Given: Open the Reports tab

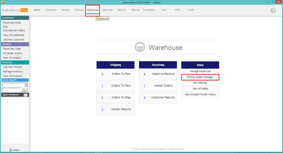Looking at the screenshot, I should pos(135,10).
